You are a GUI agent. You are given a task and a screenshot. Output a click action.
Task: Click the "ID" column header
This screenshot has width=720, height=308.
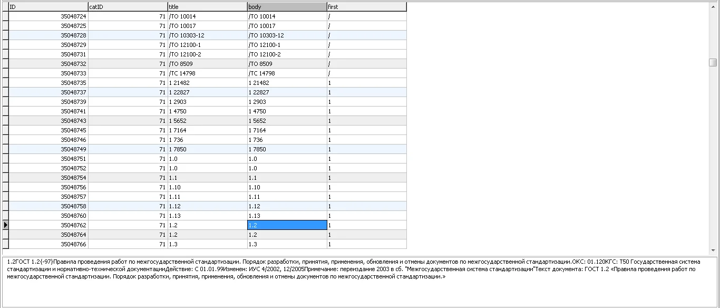point(48,7)
